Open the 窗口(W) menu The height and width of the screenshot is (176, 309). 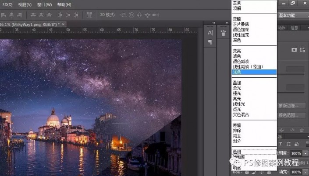point(45,4)
